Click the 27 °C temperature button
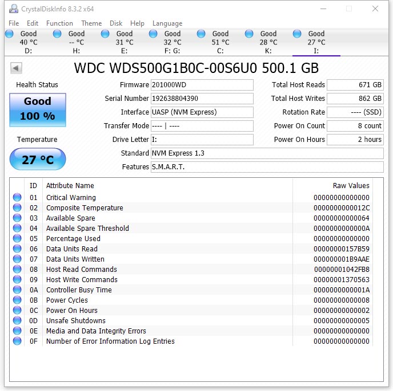Viewport: 393px width, 391px height. [38, 159]
